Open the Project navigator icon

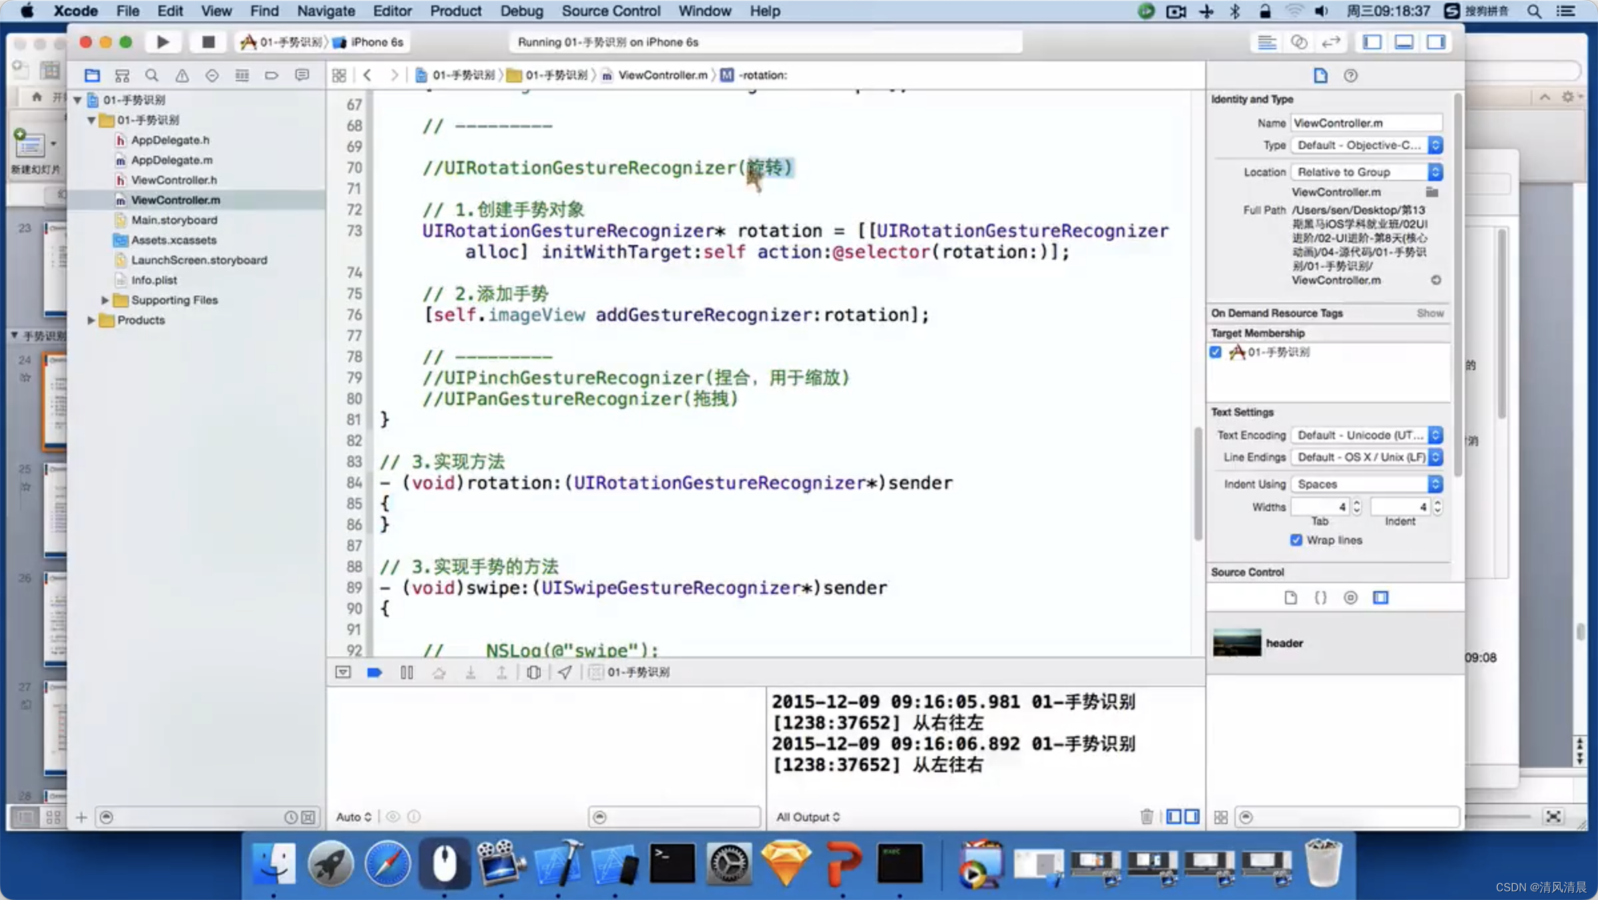tap(92, 75)
